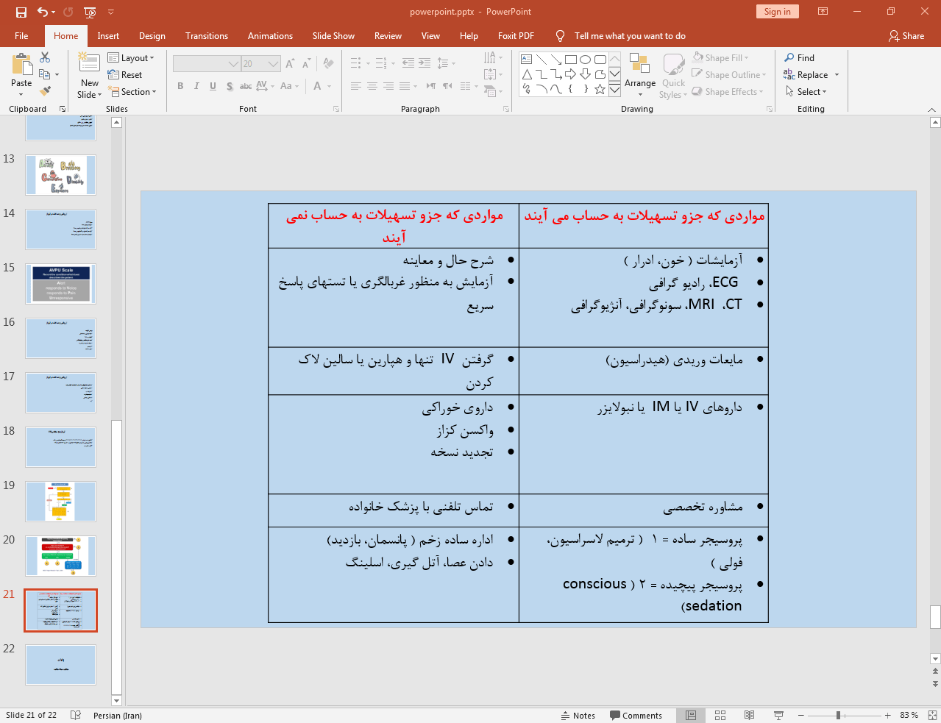Save the presentation using the disk icon
941x723 pixels.
21,12
